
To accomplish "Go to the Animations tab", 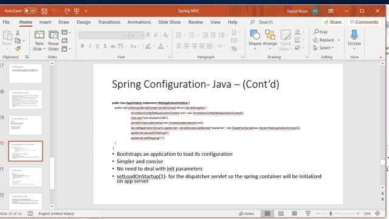I will 139,22.
